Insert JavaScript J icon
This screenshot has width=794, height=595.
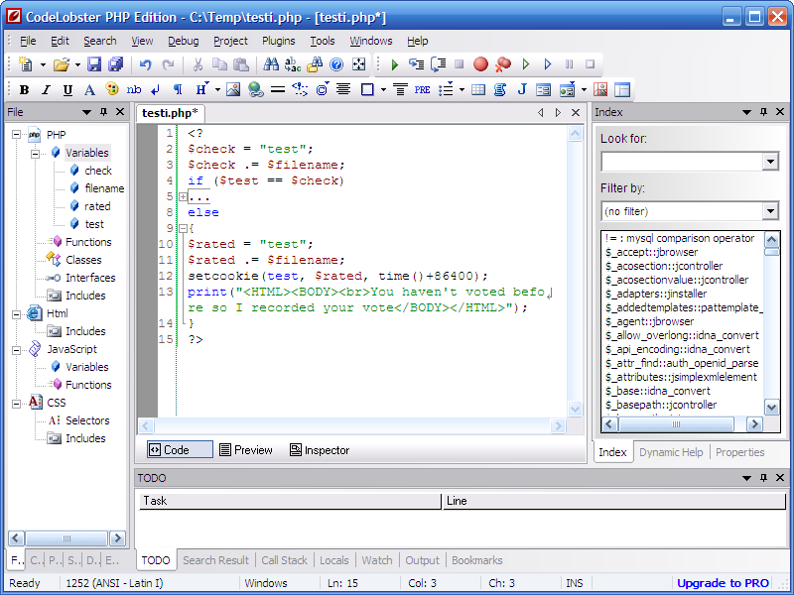[x=522, y=90]
